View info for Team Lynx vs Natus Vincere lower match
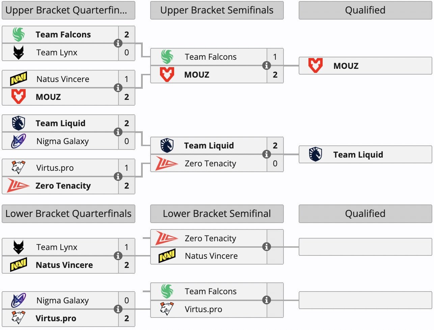 [118, 256]
